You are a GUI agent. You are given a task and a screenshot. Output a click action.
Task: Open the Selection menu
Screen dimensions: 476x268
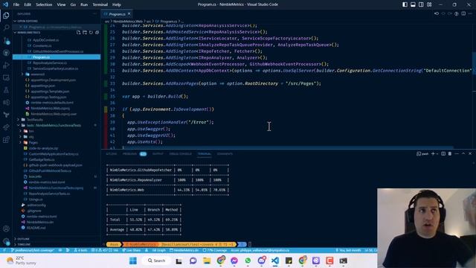[44, 4]
